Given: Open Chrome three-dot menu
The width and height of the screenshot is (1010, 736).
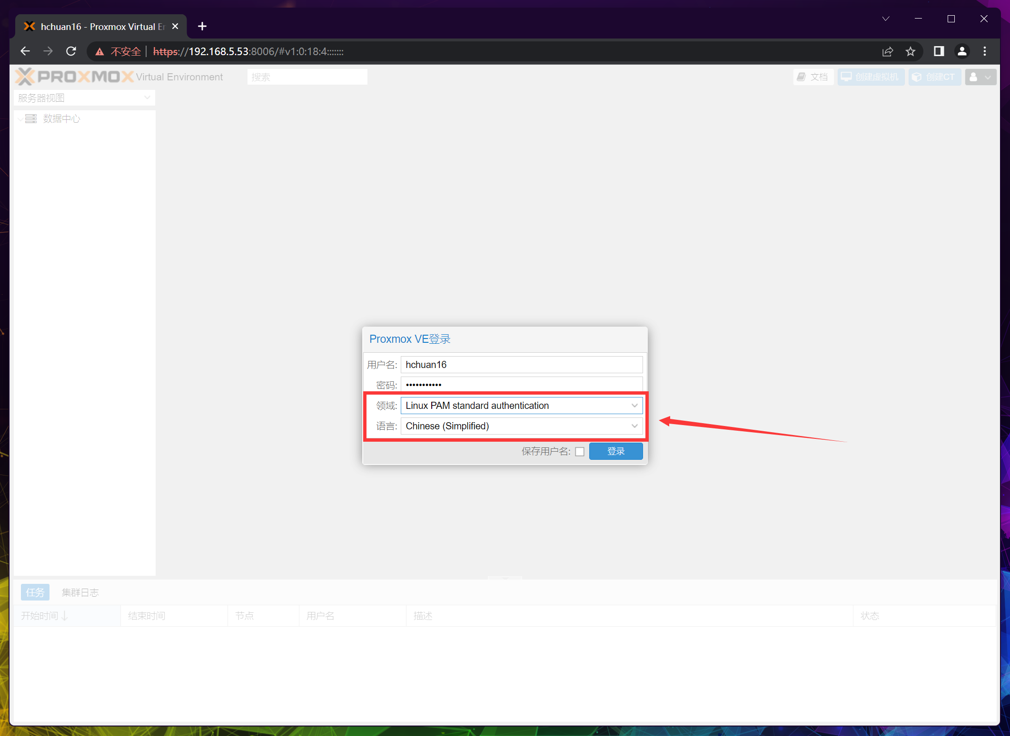Looking at the screenshot, I should point(984,51).
